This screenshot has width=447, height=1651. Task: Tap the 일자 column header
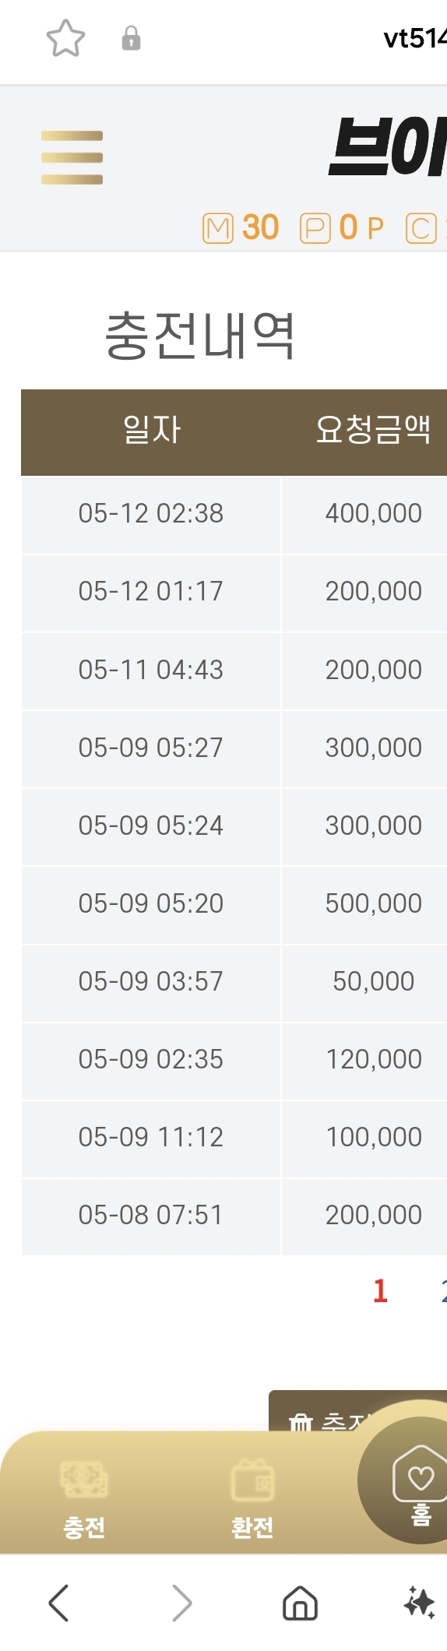[151, 429]
